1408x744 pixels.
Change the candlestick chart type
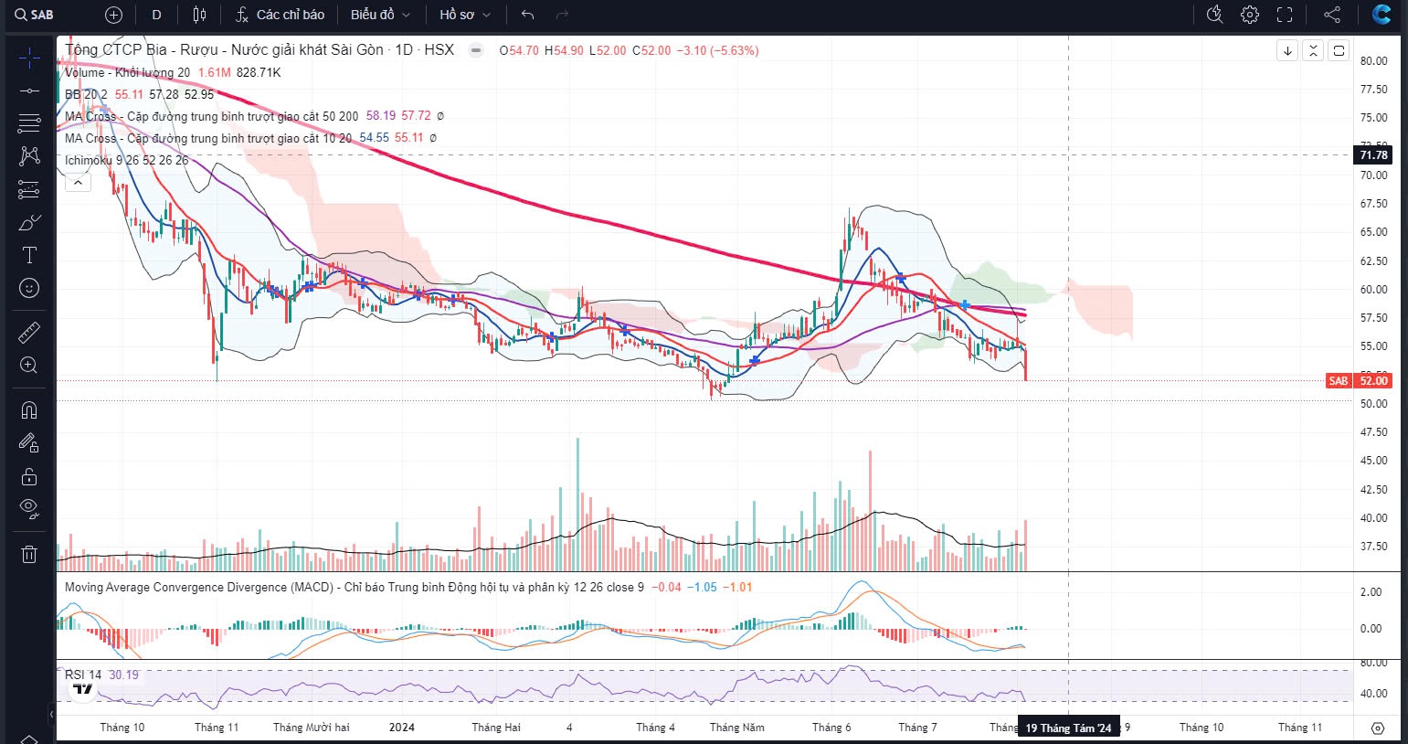click(x=200, y=15)
